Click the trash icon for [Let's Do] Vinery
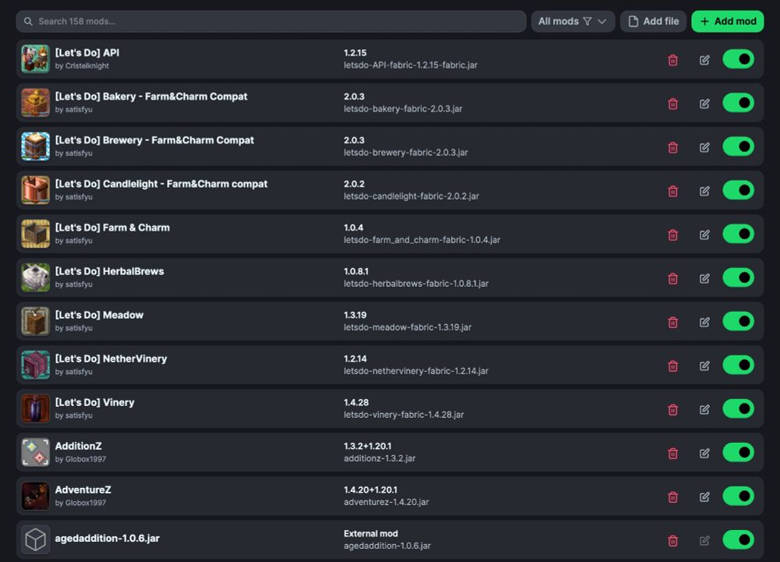 coord(672,408)
